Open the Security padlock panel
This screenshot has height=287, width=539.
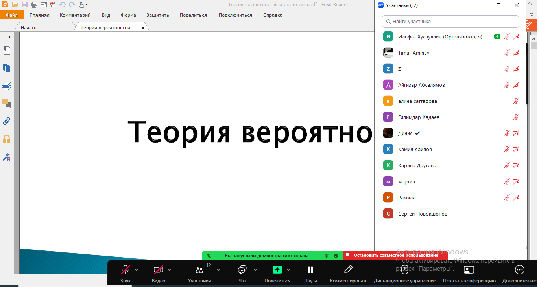[x=7, y=139]
